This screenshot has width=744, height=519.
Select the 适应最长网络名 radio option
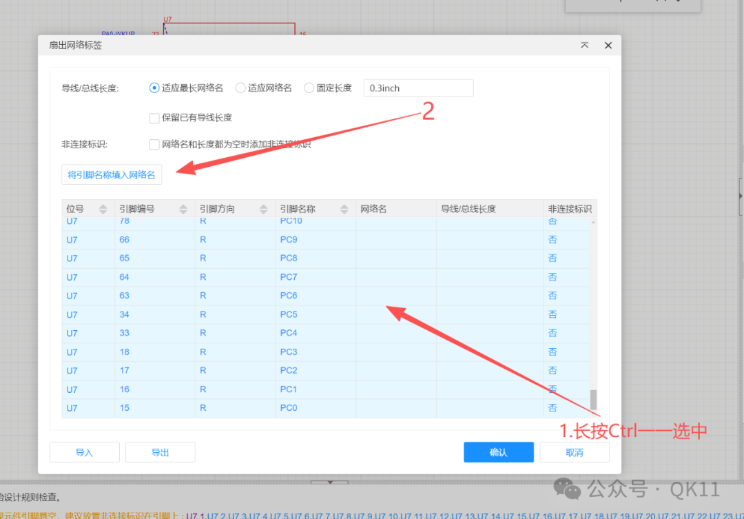click(x=154, y=88)
